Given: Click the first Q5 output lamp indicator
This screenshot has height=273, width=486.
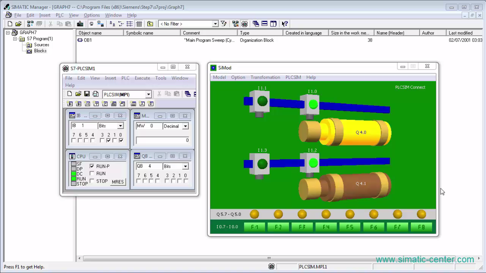Looking at the screenshot, I should (254, 214).
